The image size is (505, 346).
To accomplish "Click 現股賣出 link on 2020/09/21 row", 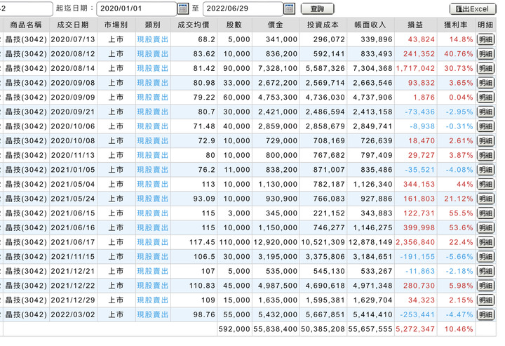I will (x=153, y=112).
